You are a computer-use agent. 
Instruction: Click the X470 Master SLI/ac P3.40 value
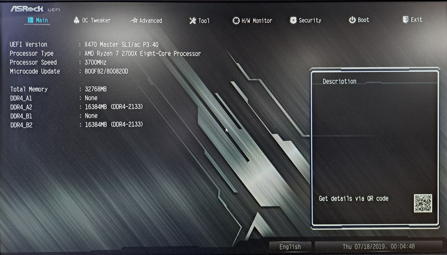coord(121,45)
